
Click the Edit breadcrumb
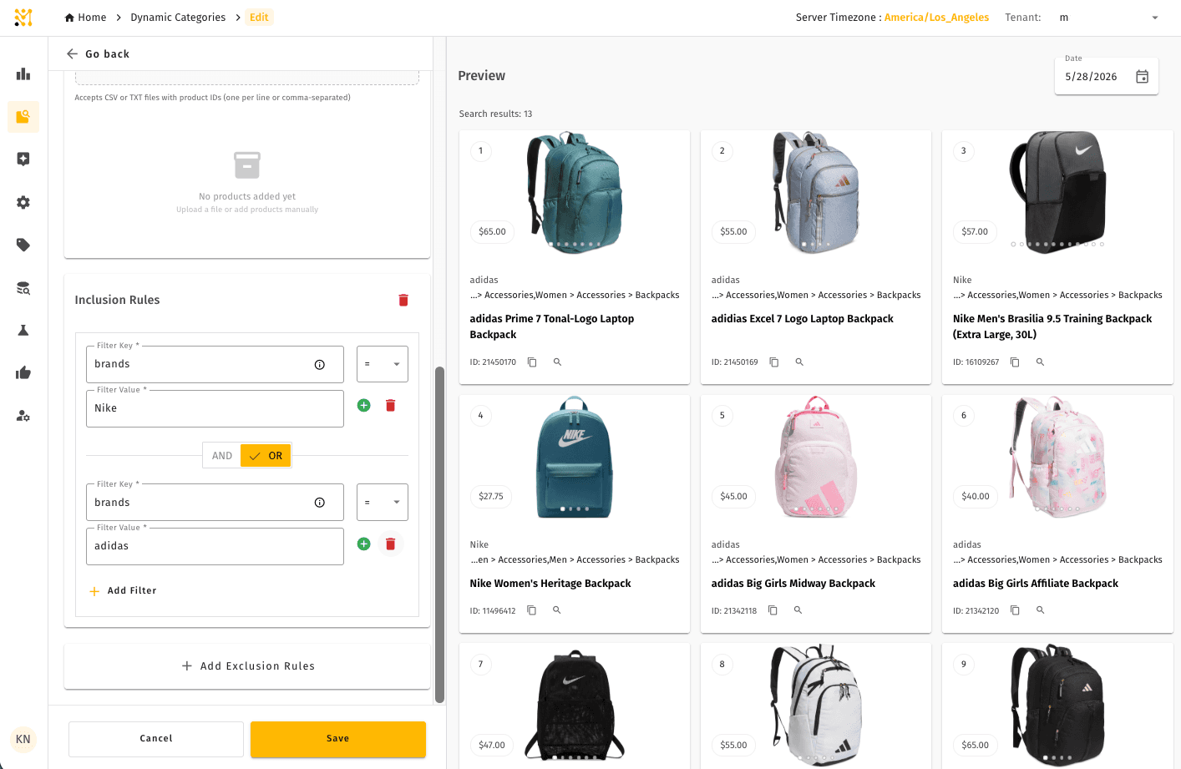click(259, 18)
